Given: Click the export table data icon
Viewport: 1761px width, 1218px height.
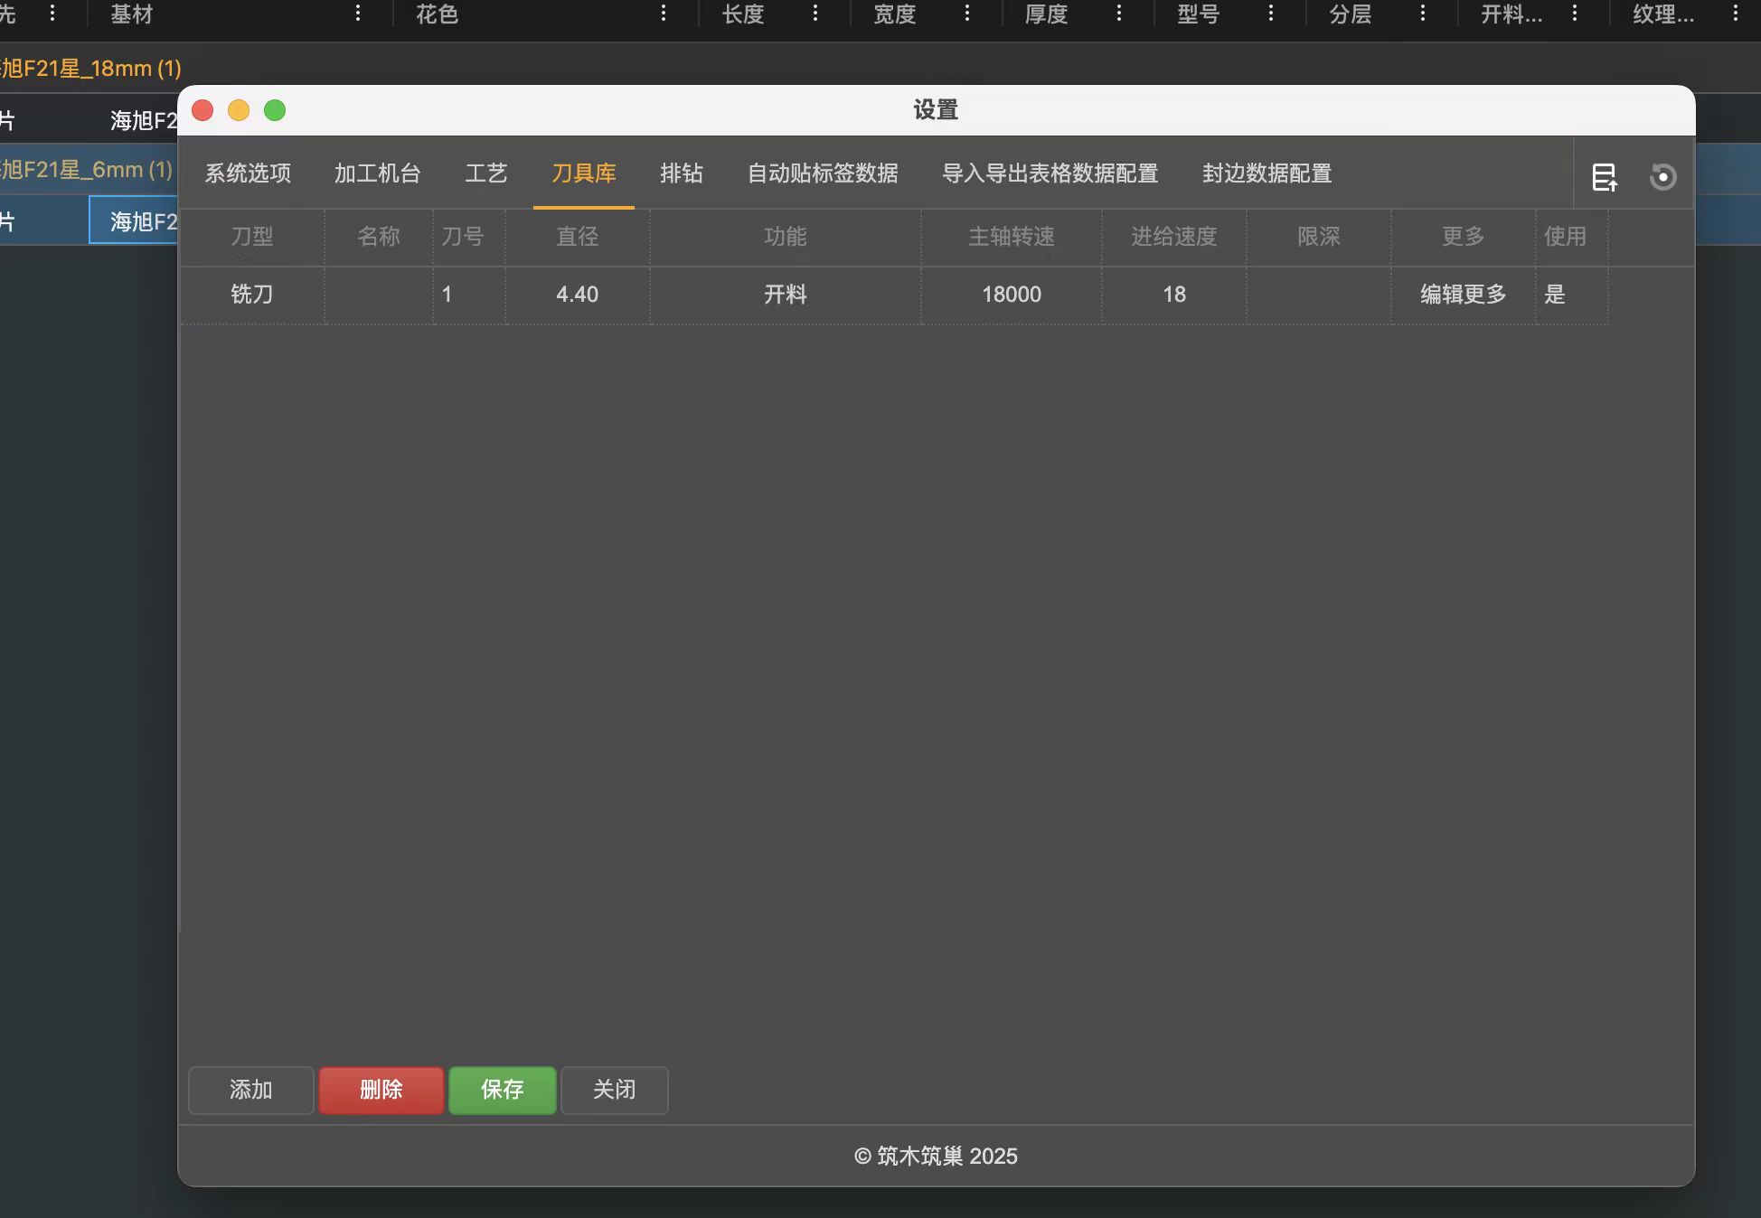Looking at the screenshot, I should tap(1605, 177).
